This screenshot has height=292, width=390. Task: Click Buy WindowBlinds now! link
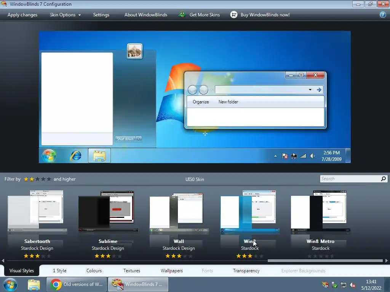coord(265,15)
